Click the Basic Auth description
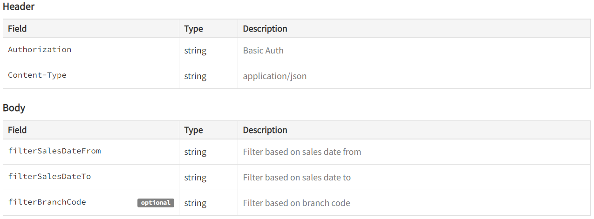This screenshot has height=219, width=594. click(x=263, y=50)
